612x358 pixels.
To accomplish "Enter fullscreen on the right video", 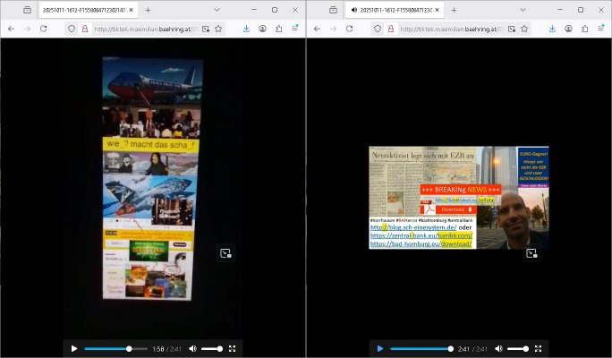I will tap(538, 348).
